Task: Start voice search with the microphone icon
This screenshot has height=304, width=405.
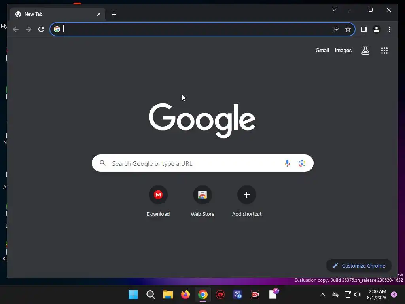Action: (x=287, y=163)
